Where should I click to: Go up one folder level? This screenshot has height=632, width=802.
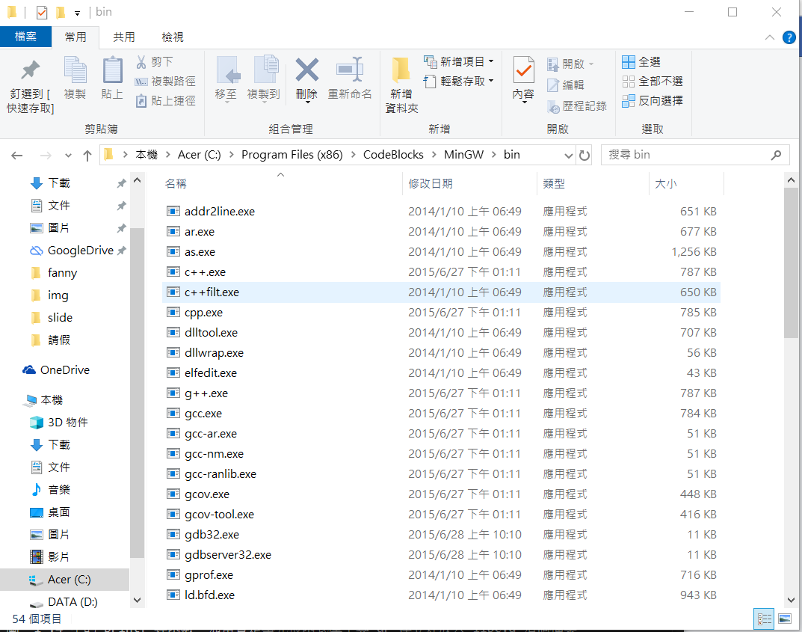(87, 156)
